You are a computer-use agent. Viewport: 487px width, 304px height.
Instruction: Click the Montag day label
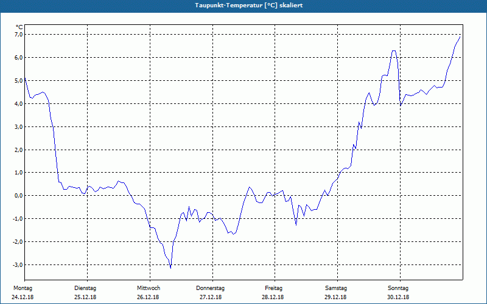coord(23,288)
